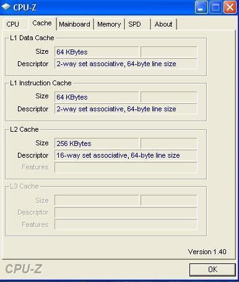Click the Version 1.40 label

pos(207,252)
